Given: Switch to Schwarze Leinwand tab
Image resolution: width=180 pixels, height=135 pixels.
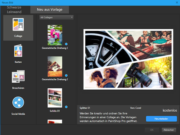Looking at the screenshot, I should [x=14, y=10].
